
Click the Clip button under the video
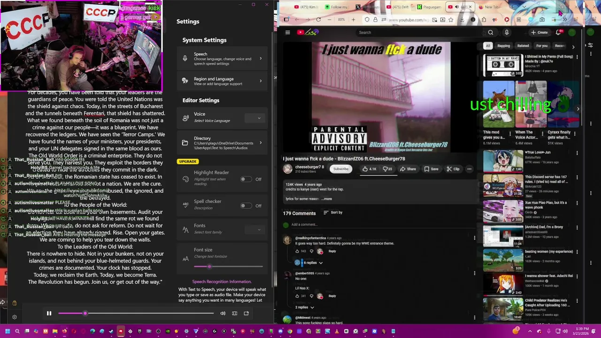tap(453, 169)
